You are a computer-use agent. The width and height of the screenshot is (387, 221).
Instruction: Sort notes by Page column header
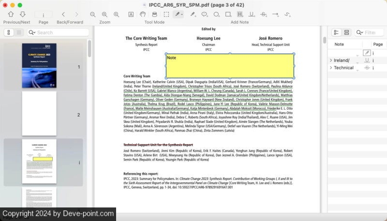point(378,44)
